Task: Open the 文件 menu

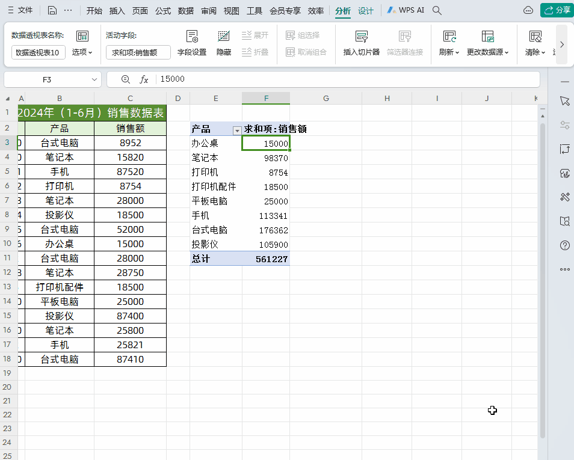Action: pyautogui.click(x=20, y=10)
